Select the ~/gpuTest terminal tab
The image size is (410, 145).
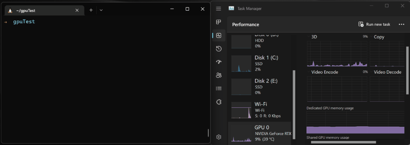click(x=40, y=10)
